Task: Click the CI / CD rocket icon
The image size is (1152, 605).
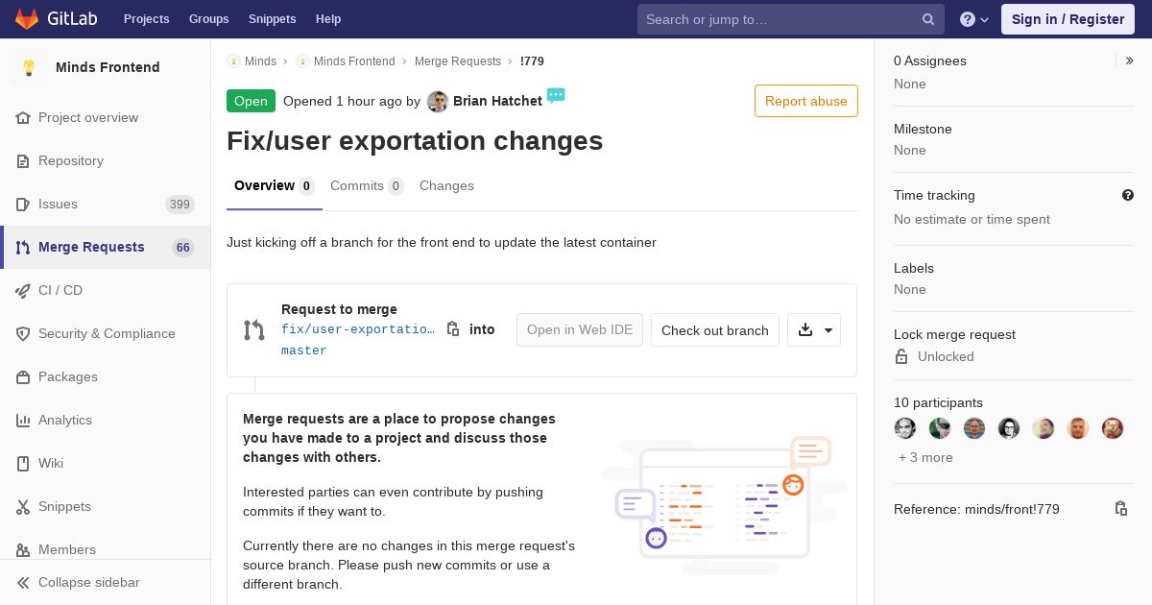Action: (23, 290)
